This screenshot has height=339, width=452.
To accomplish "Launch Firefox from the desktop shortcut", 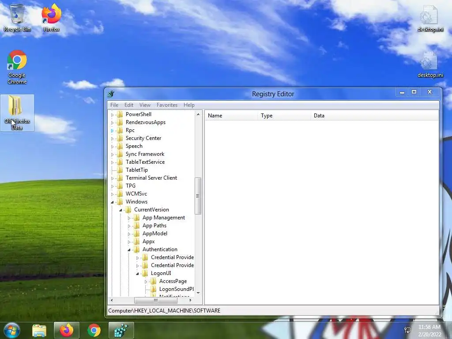I will (51, 18).
